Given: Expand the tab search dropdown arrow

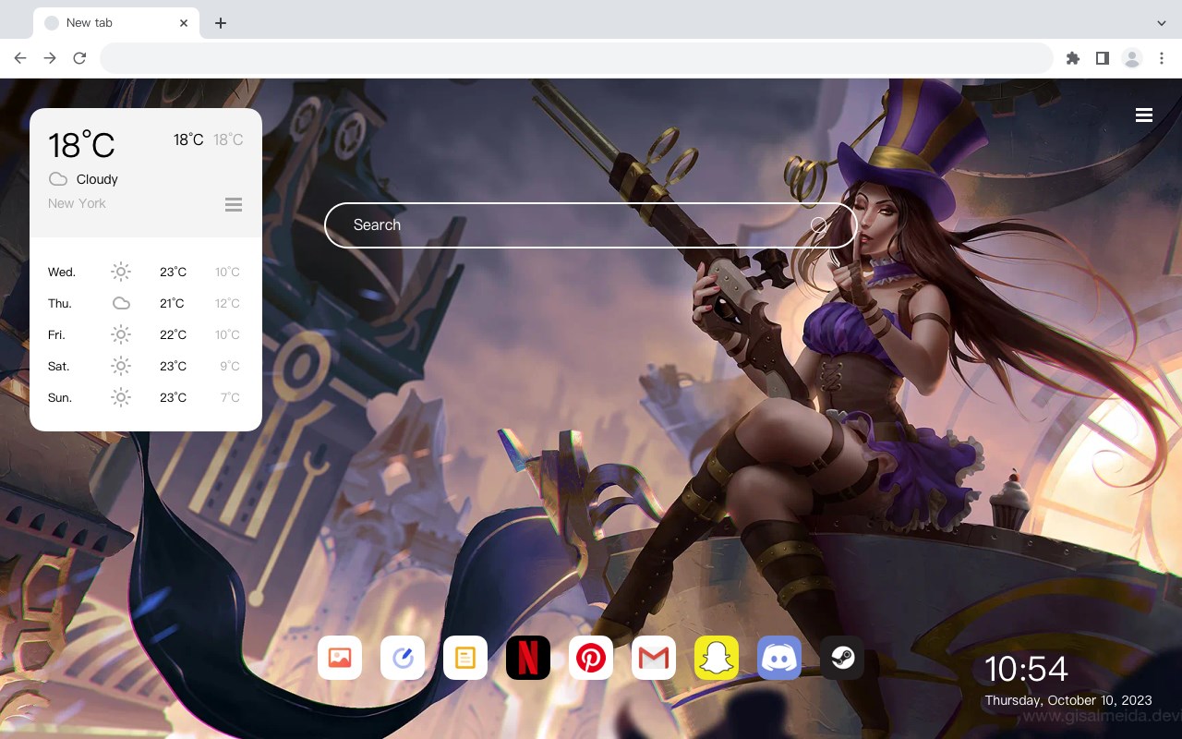Looking at the screenshot, I should 1162,23.
